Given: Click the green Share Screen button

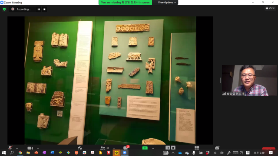Looking at the screenshot, I should click(x=145, y=148).
